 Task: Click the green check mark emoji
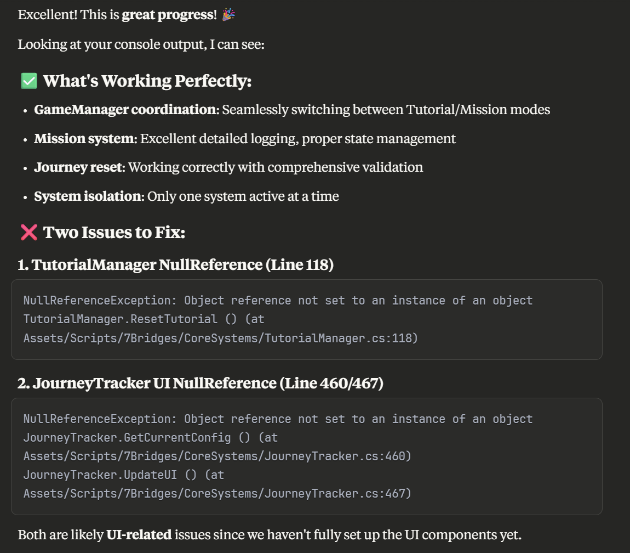29,81
